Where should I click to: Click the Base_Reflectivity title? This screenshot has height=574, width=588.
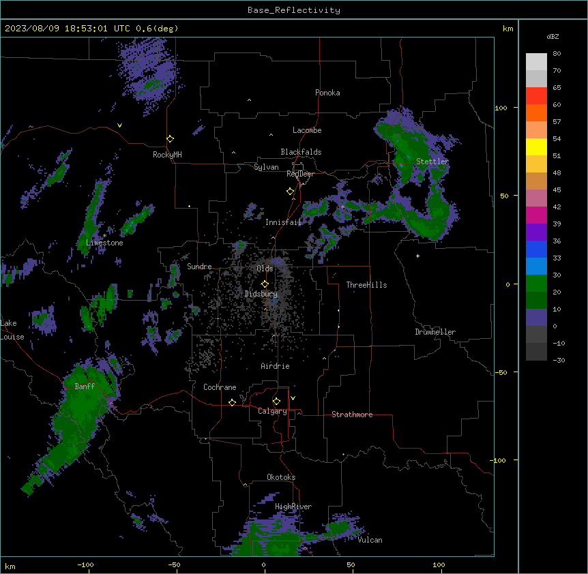[x=294, y=10]
